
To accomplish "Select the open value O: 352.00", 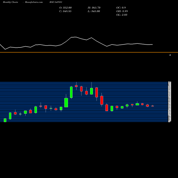I will 66,8.
